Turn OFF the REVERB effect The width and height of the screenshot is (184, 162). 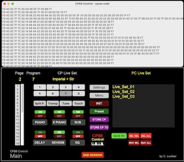point(59,136)
